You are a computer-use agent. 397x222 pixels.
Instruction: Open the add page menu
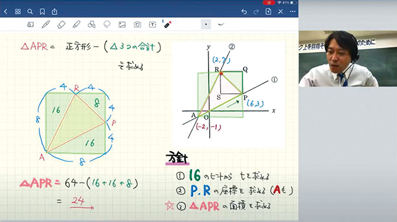click(268, 11)
